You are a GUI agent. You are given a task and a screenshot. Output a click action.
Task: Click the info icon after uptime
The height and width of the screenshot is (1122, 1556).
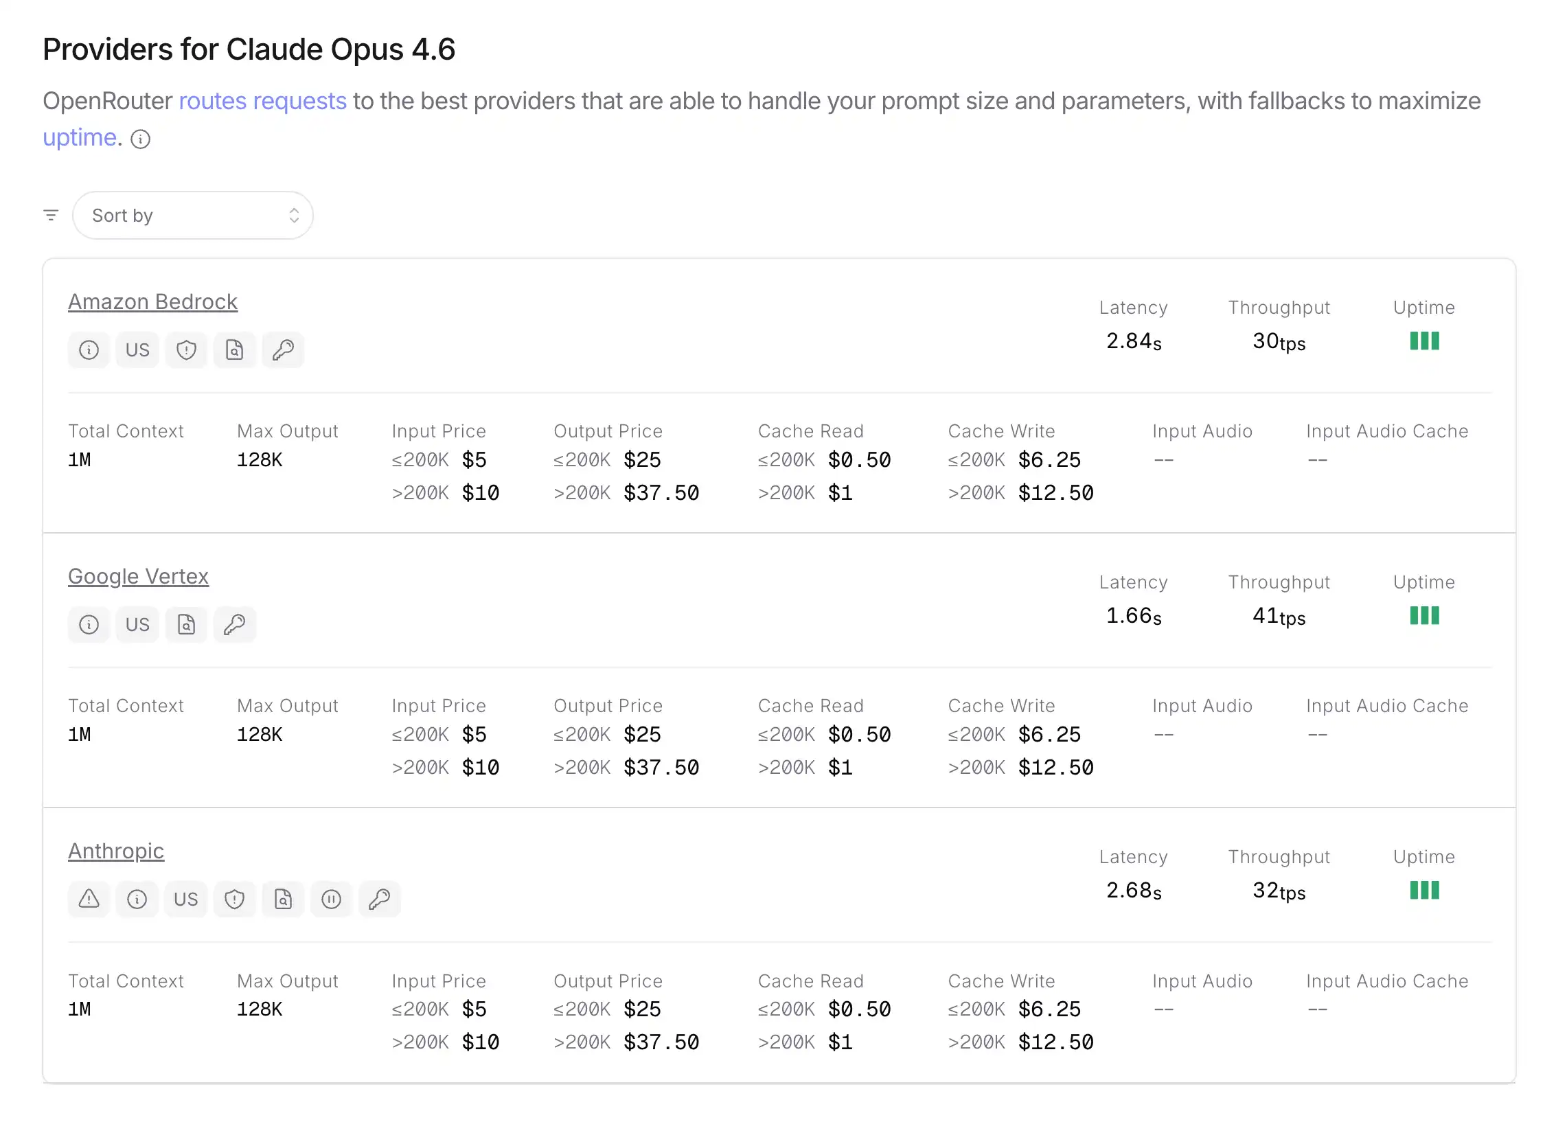pyautogui.click(x=141, y=139)
